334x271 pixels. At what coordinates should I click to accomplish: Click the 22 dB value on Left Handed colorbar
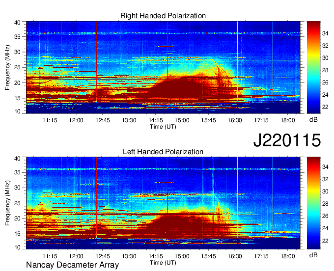click(x=325, y=241)
